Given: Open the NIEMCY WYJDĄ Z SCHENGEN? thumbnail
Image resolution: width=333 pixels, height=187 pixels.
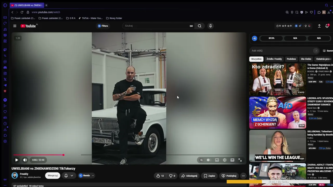Looking at the screenshot, I should (278, 113).
